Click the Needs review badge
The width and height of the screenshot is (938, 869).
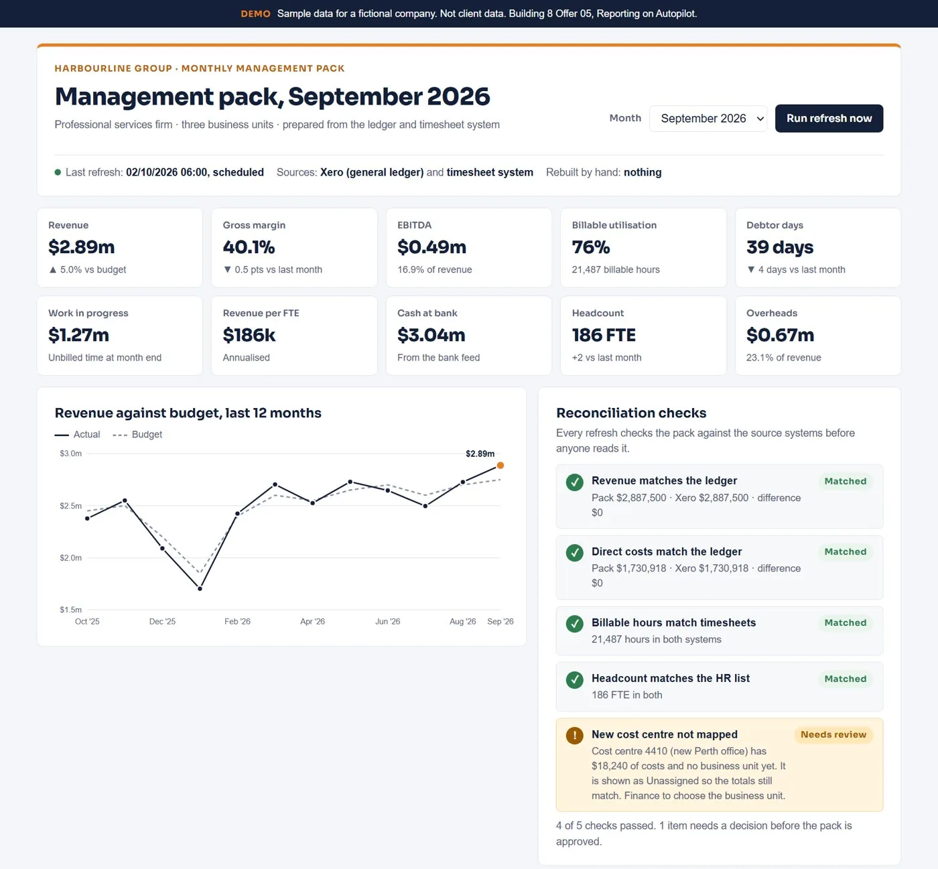pyautogui.click(x=833, y=734)
